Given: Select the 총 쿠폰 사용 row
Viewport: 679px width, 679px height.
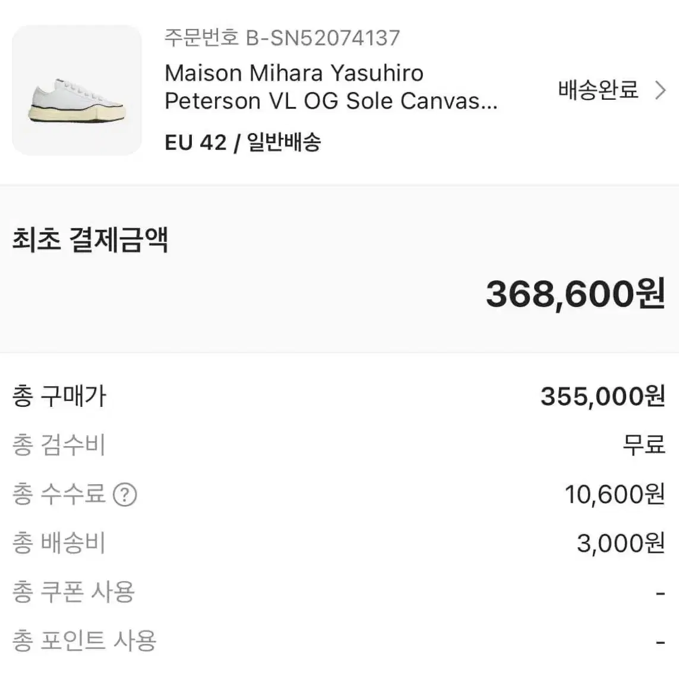Looking at the screenshot, I should (339, 592).
